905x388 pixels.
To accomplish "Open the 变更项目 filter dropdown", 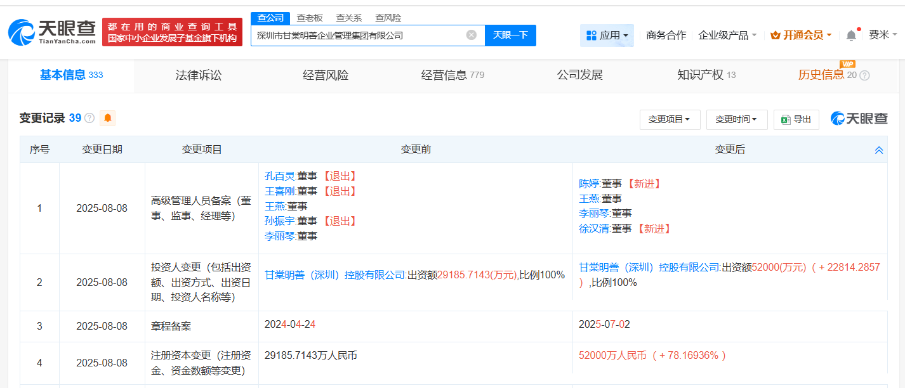I will click(670, 119).
